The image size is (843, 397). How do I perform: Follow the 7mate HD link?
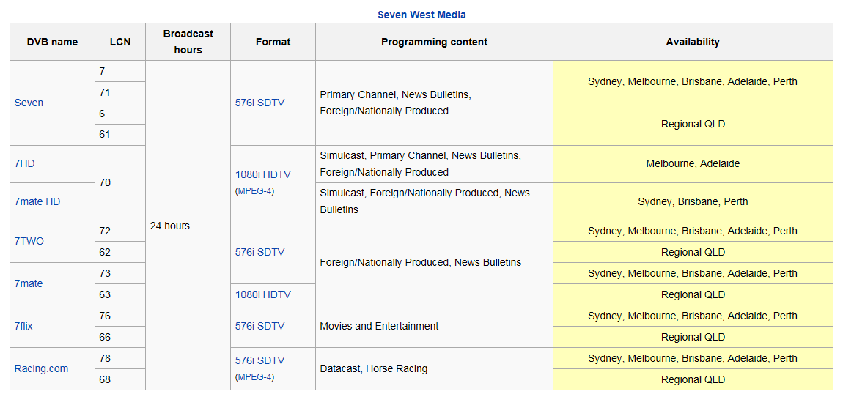click(x=37, y=201)
